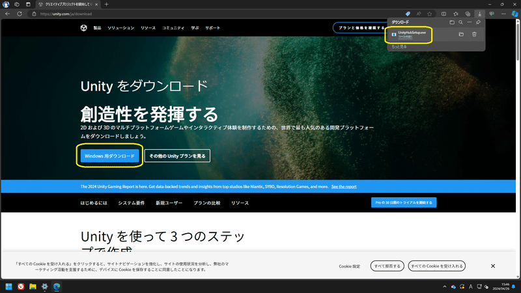Open file link under UnityHubSetup.exe
The image size is (521, 293).
coord(405,36)
